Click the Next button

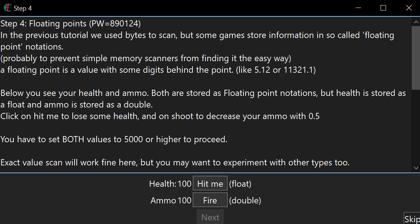pyautogui.click(x=210, y=217)
